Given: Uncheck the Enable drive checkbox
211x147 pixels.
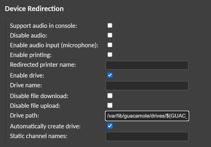Looking at the screenshot, I should click(110, 75).
